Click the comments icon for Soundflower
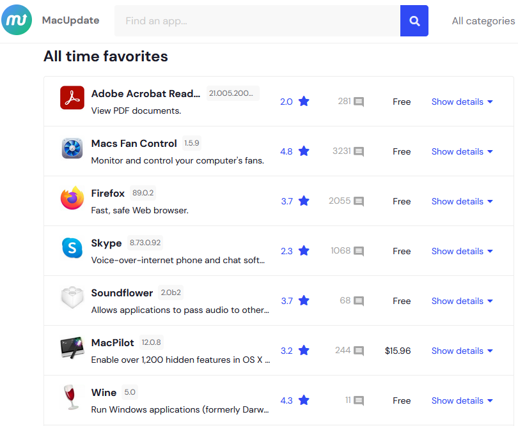 (x=359, y=301)
